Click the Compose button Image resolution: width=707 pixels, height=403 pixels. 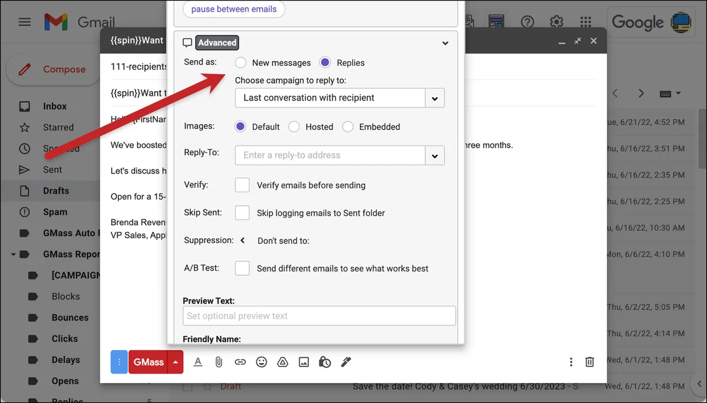pos(53,69)
